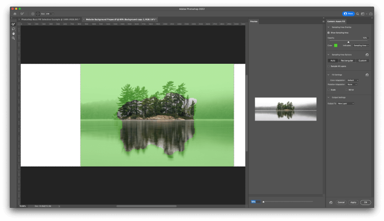Reset Fill Settings to default
This screenshot has height=221, width=384.
[366, 75]
